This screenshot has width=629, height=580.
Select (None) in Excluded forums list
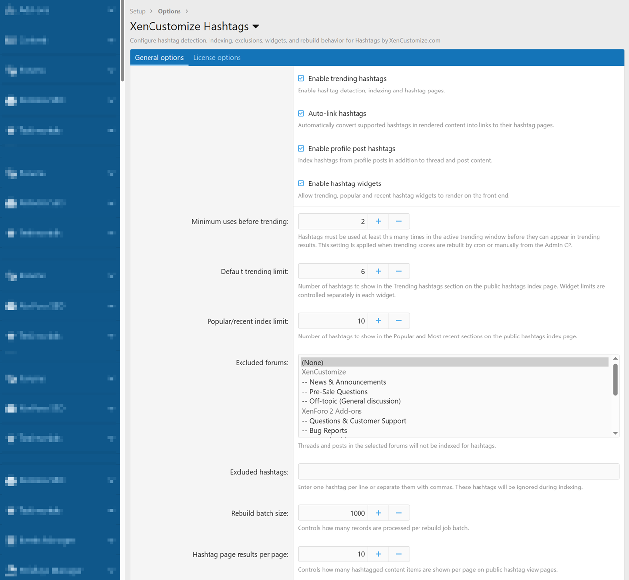coord(454,362)
